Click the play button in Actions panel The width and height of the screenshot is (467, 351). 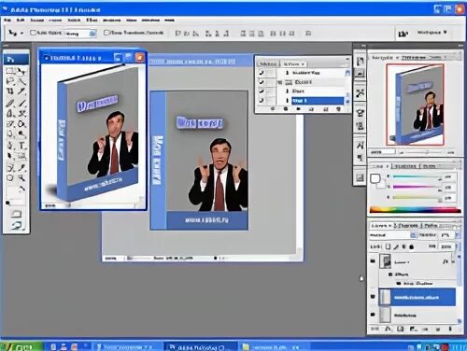coord(298,109)
